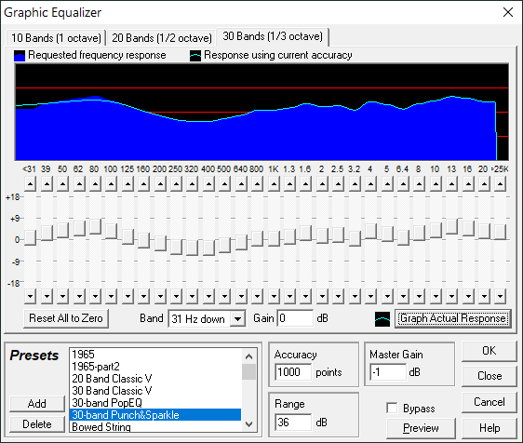Click the down arrow below the >25K slider
Screen dimensions: 523x443
tap(500, 296)
